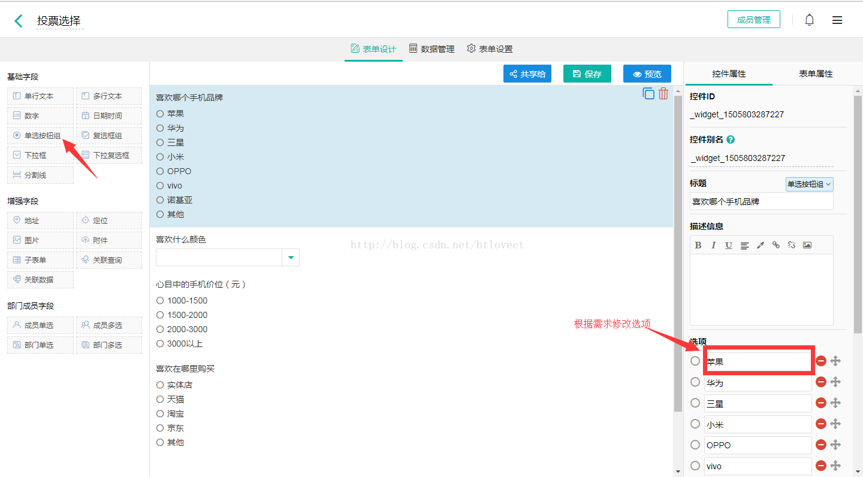Click the description rich text area
Image resolution: width=863 pixels, height=477 pixels.
pos(761,289)
